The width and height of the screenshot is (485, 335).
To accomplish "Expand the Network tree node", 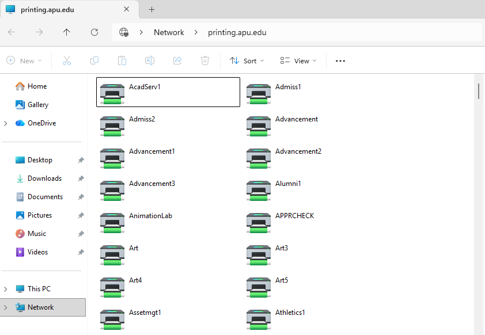I will point(6,307).
